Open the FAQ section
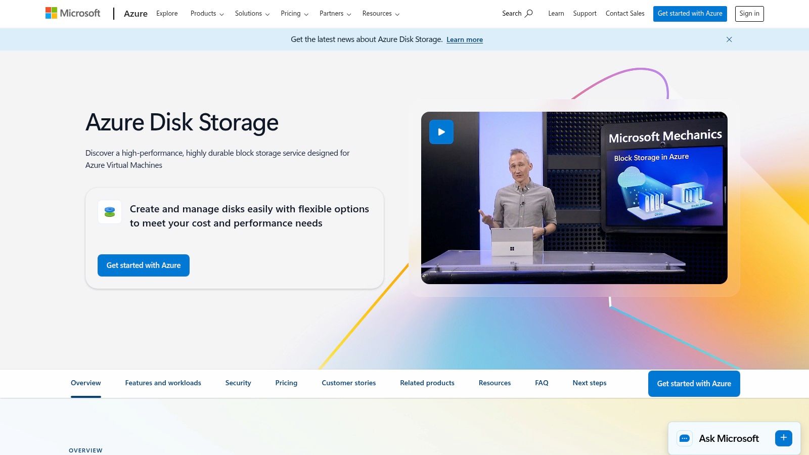This screenshot has height=455, width=809. 541,383
